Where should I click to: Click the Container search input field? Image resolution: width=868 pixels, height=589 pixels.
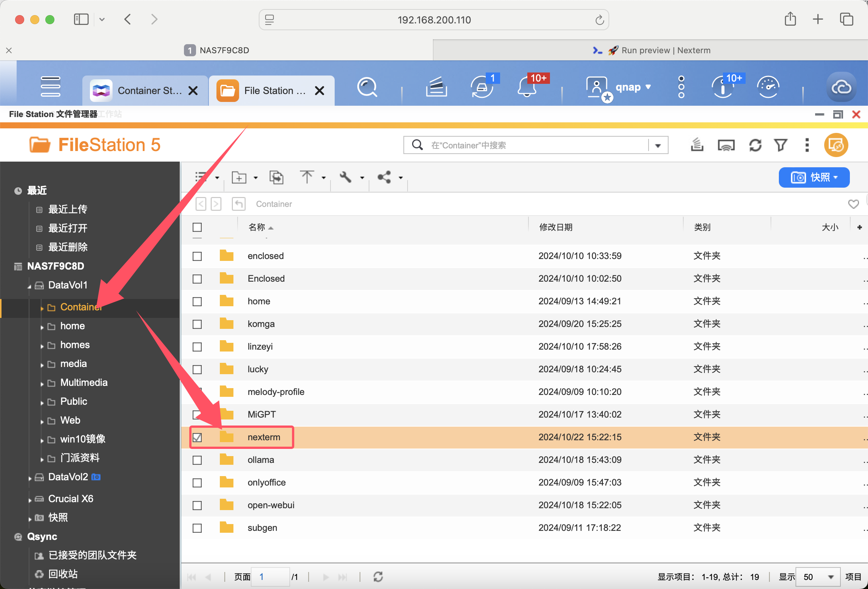[x=536, y=145]
